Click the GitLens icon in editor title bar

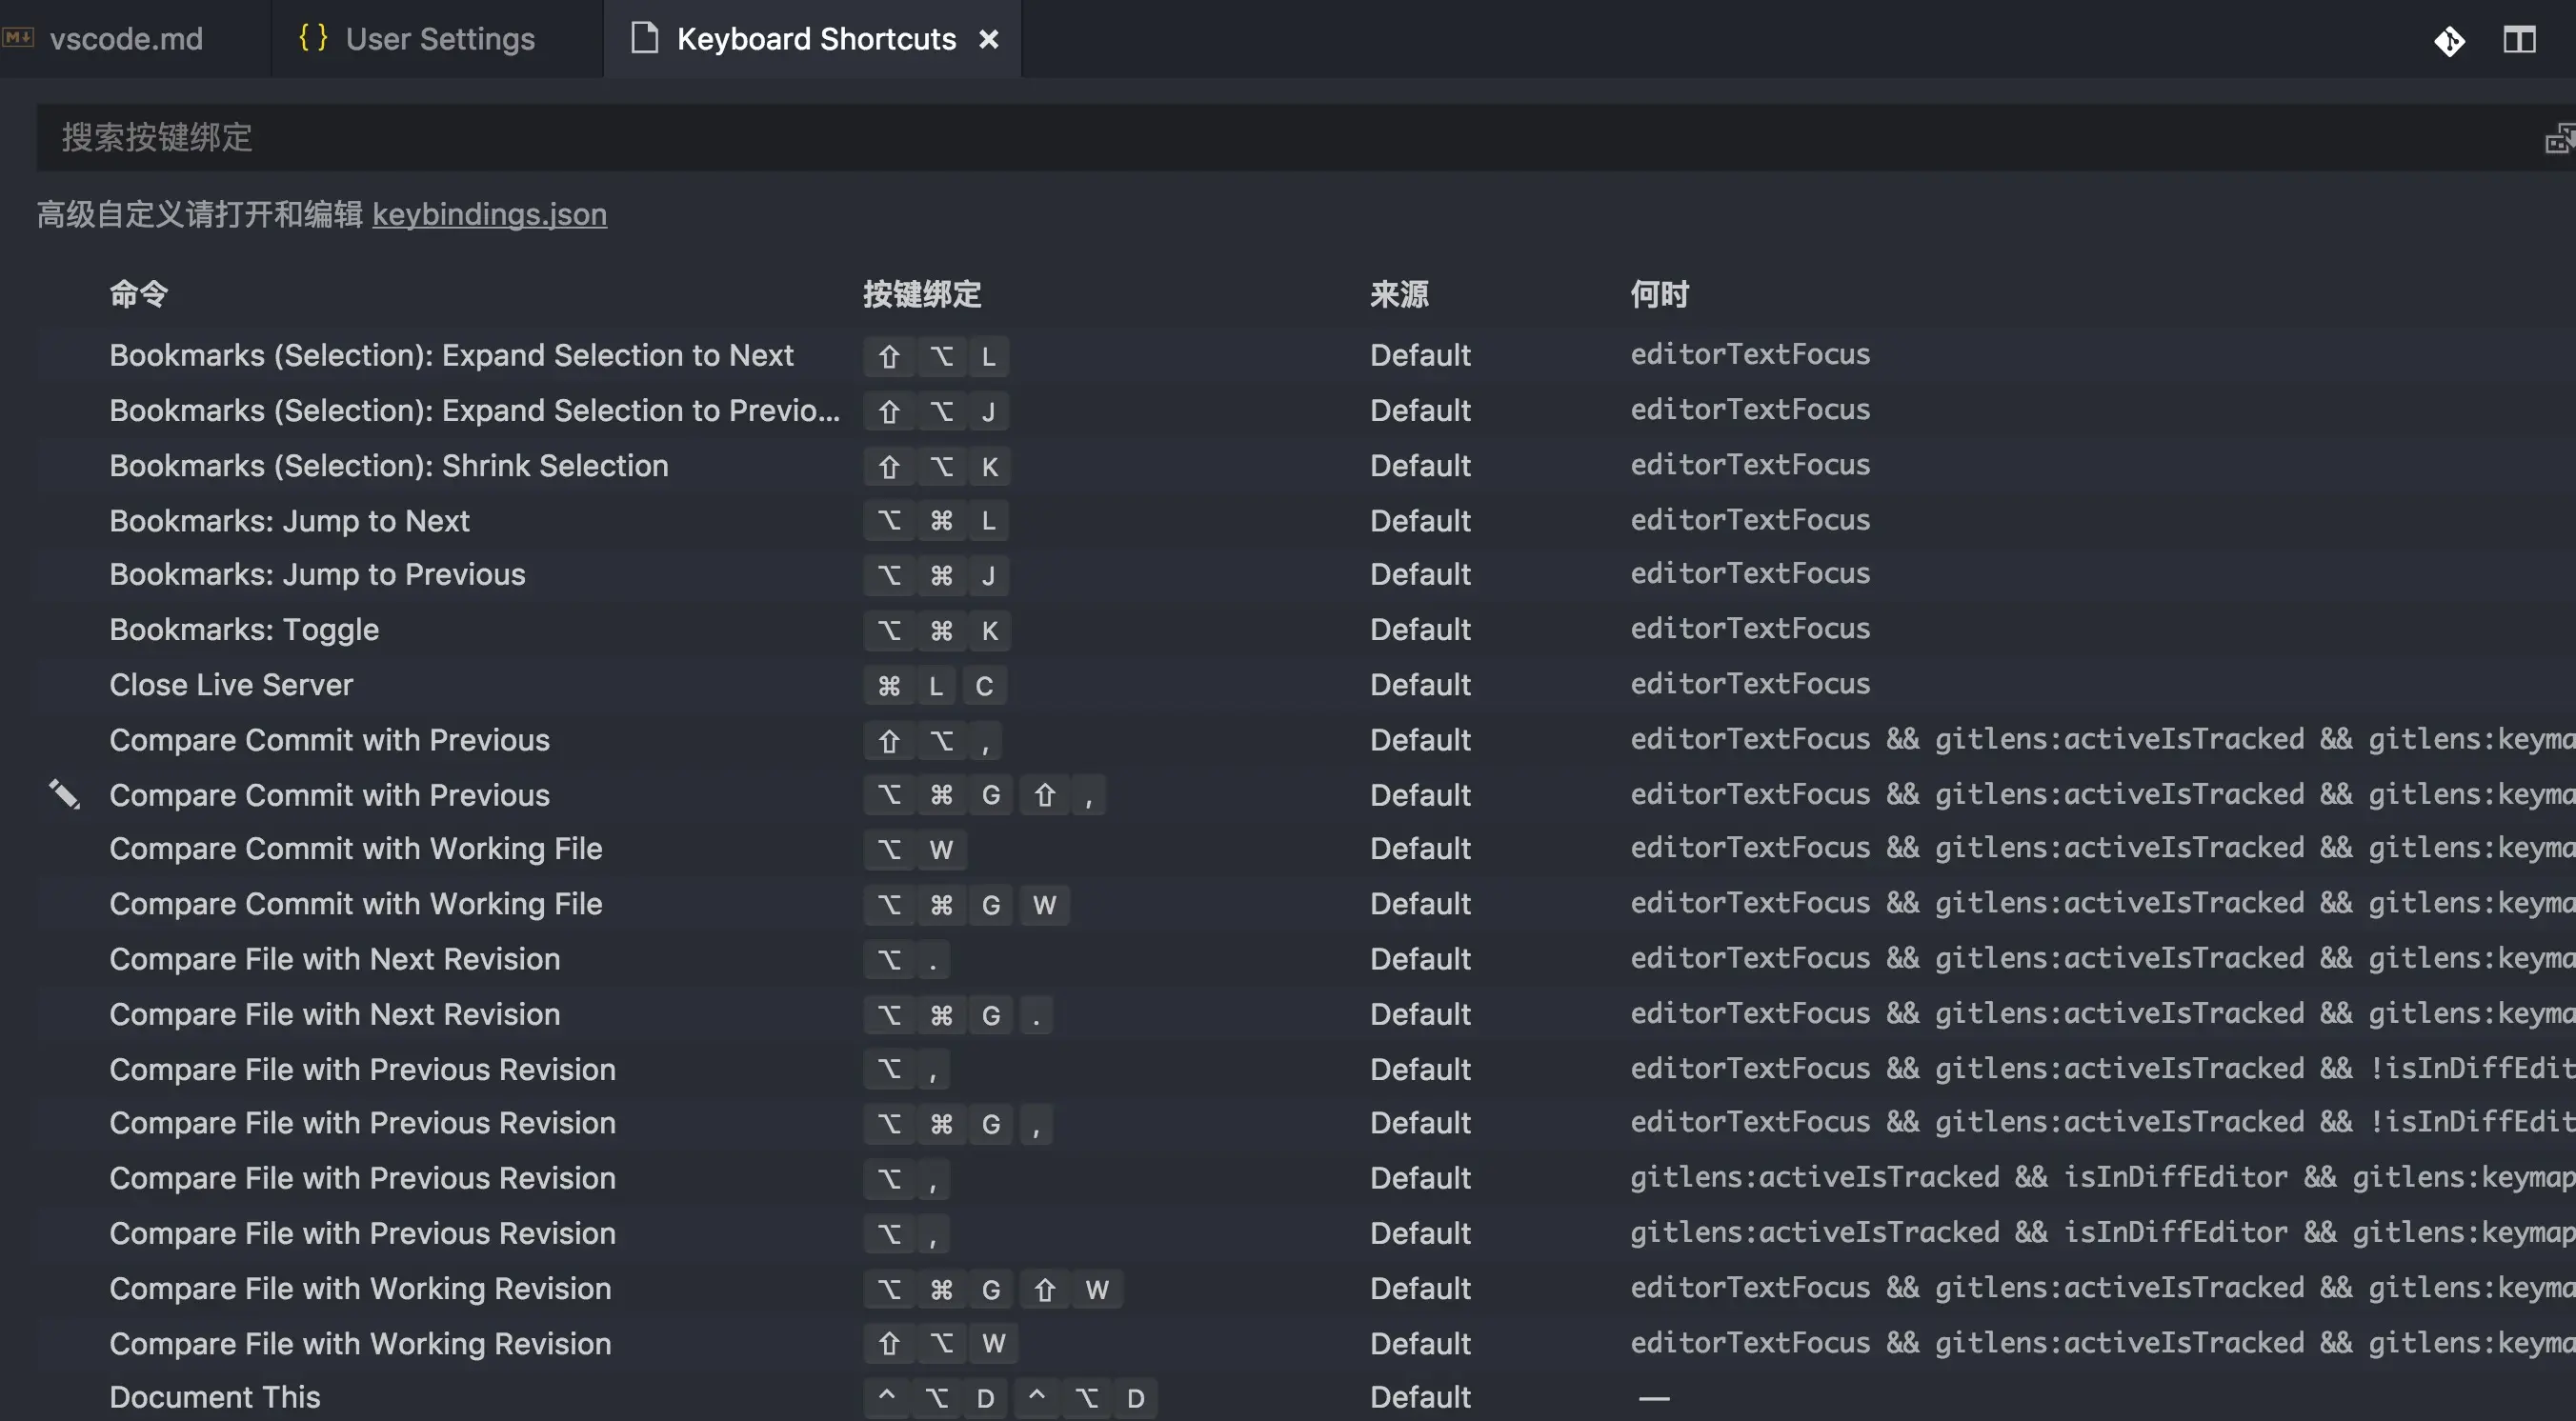click(x=2449, y=41)
